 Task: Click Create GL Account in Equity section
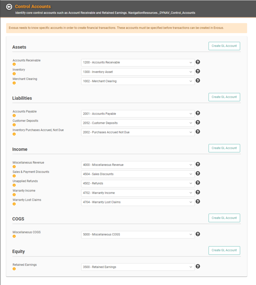point(224,250)
